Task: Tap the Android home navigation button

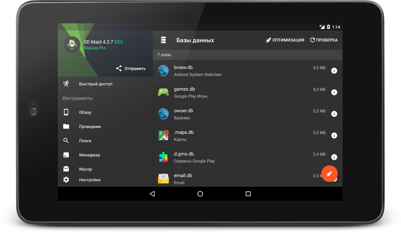Action: point(200,194)
